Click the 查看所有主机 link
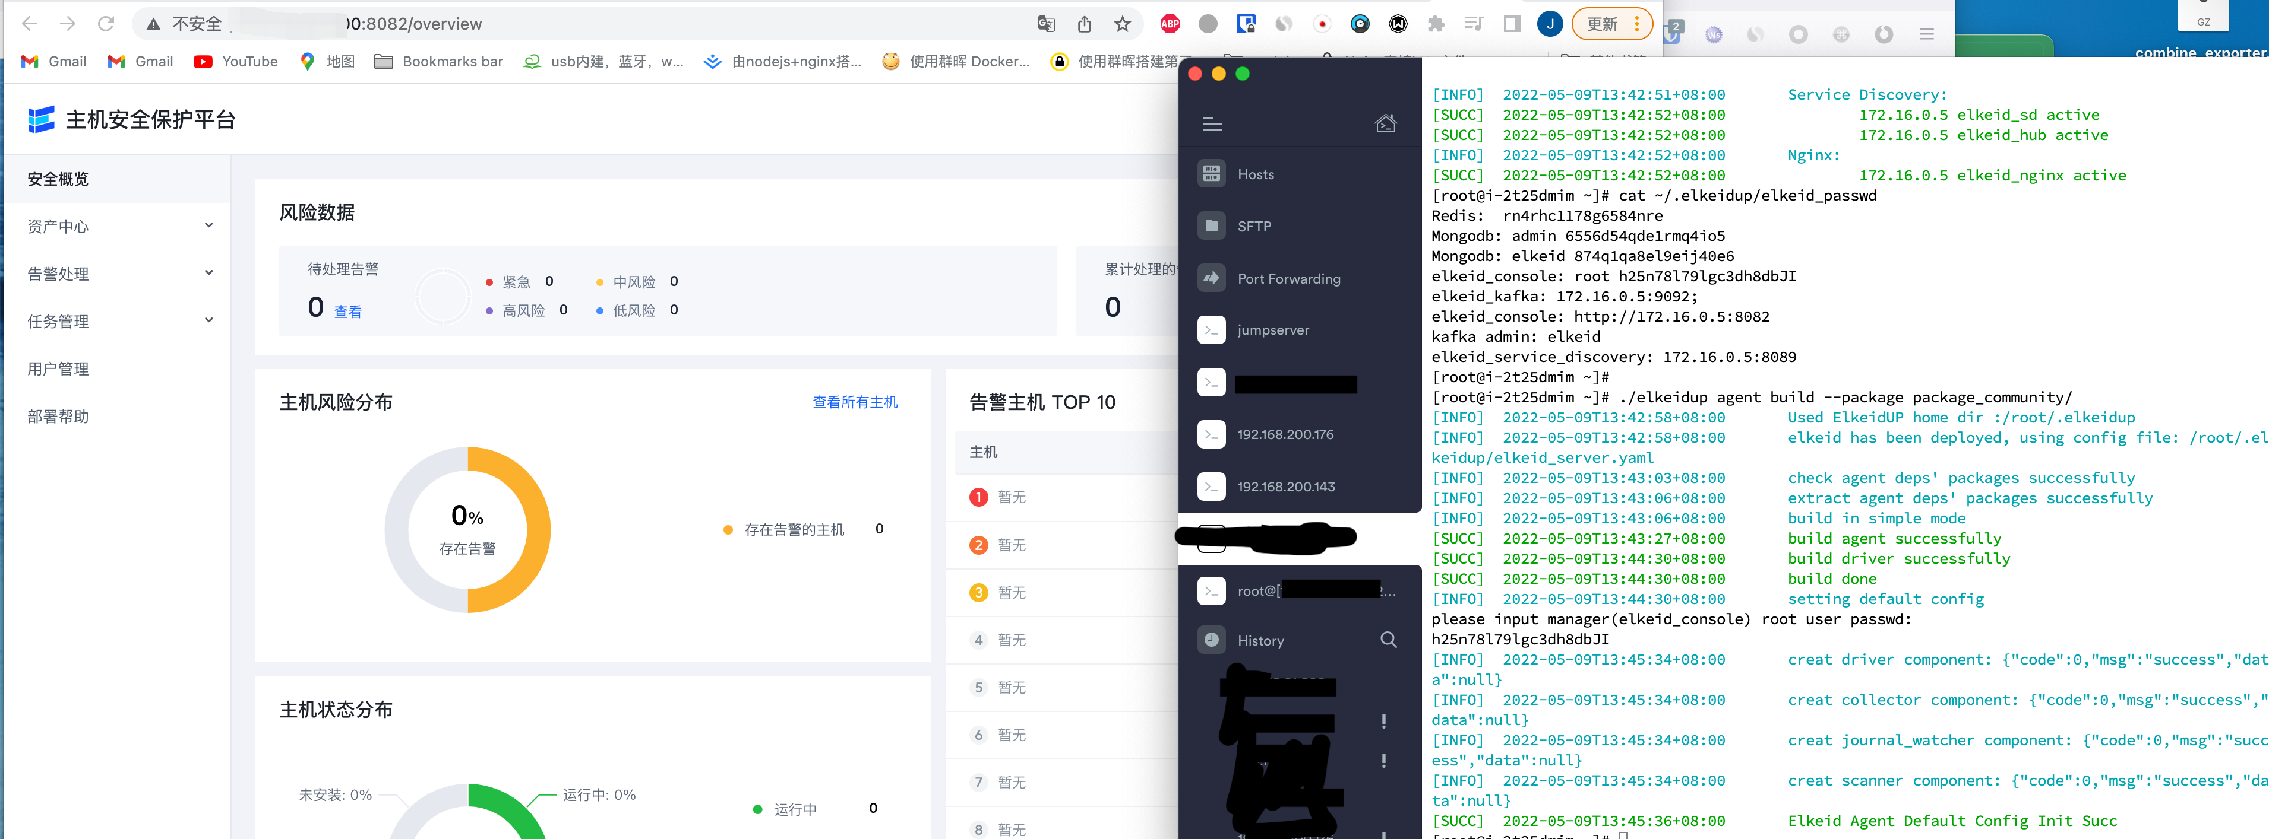 pyautogui.click(x=855, y=402)
